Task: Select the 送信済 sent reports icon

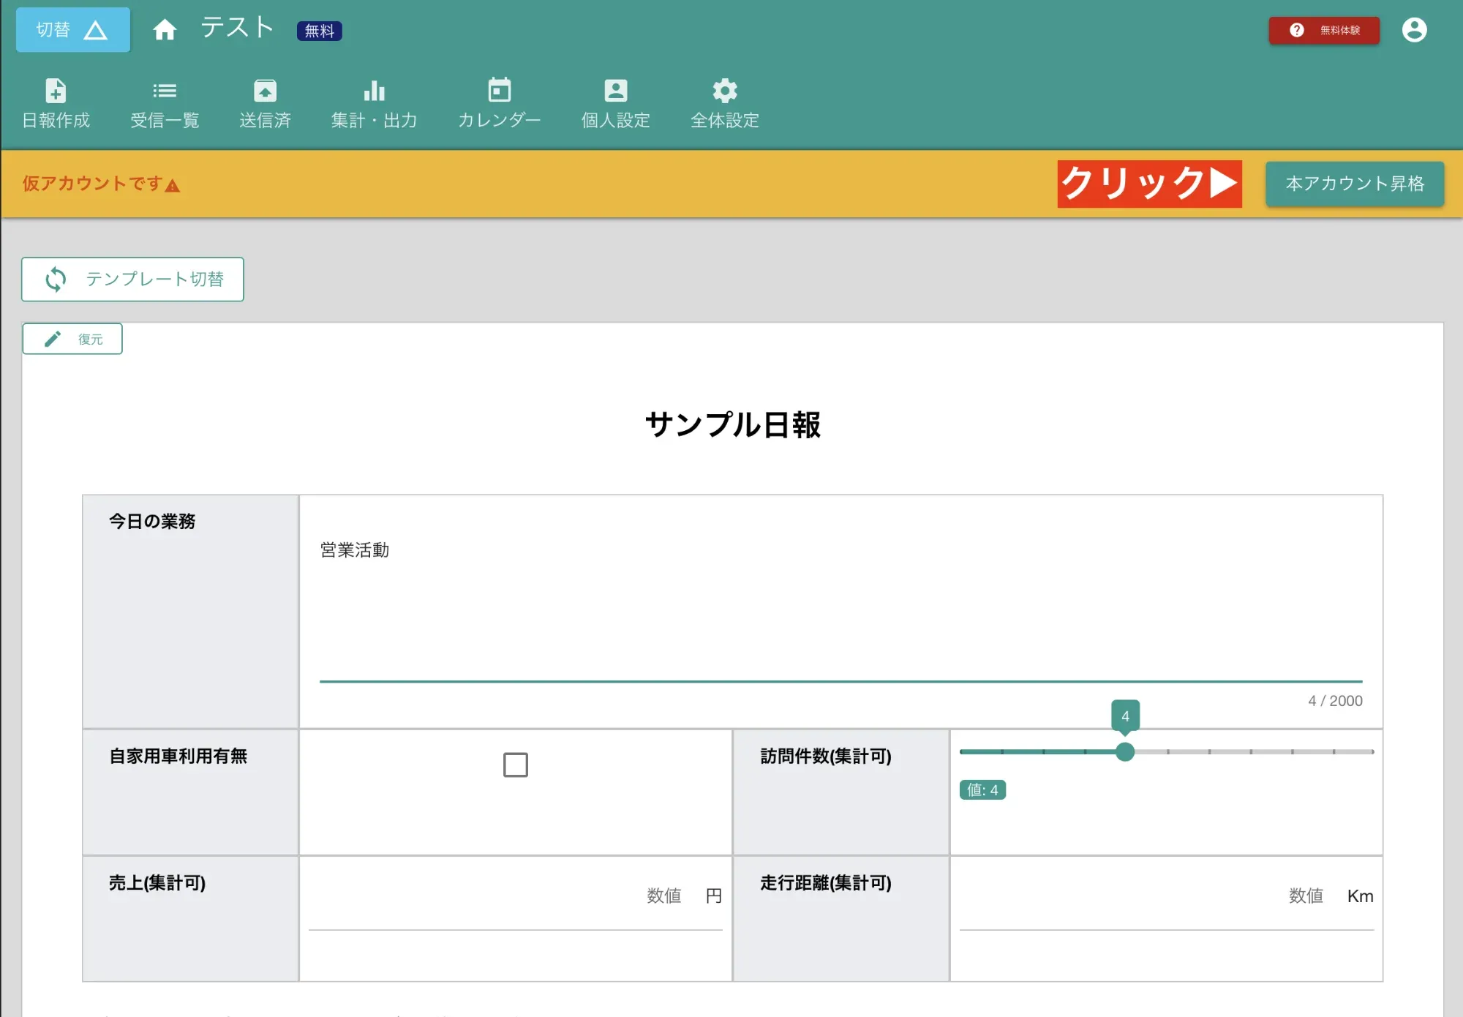Action: [x=265, y=102]
